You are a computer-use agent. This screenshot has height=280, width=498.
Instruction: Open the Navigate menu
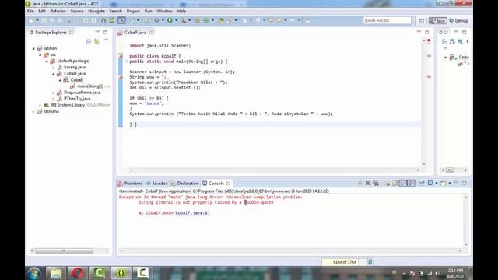point(96,11)
